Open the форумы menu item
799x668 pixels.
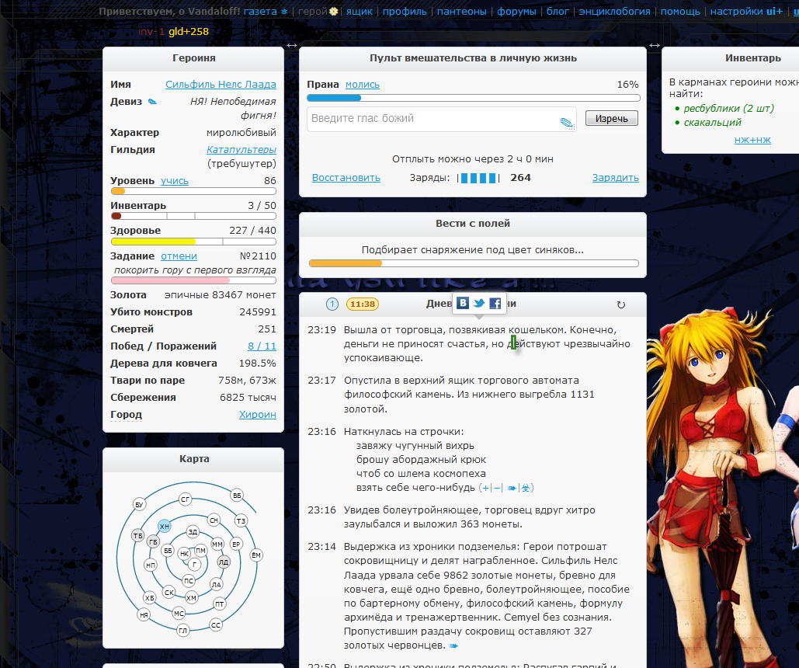pyautogui.click(x=516, y=12)
